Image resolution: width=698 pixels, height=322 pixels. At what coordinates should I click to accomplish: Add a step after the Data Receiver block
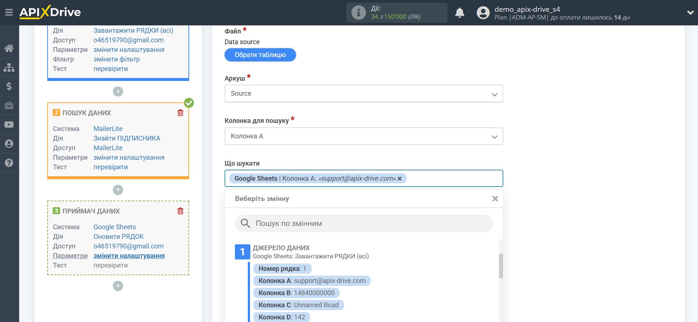click(118, 286)
